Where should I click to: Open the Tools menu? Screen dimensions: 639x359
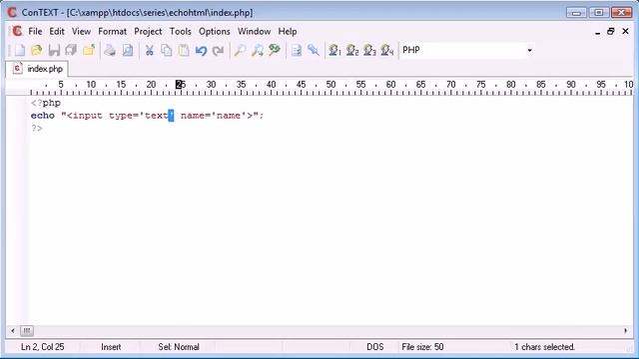pyautogui.click(x=180, y=31)
